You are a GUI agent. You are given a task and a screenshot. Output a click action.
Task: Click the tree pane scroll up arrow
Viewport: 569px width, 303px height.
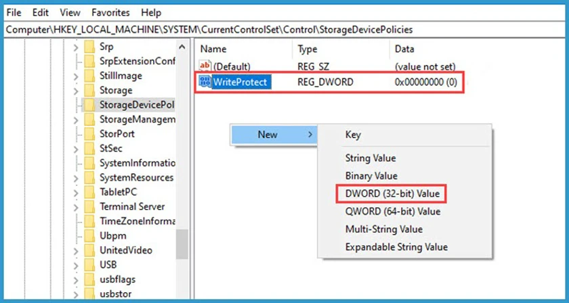[x=182, y=47]
